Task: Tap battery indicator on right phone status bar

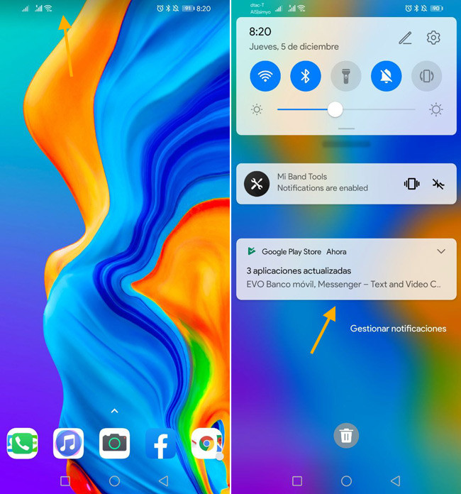Action: click(436, 9)
